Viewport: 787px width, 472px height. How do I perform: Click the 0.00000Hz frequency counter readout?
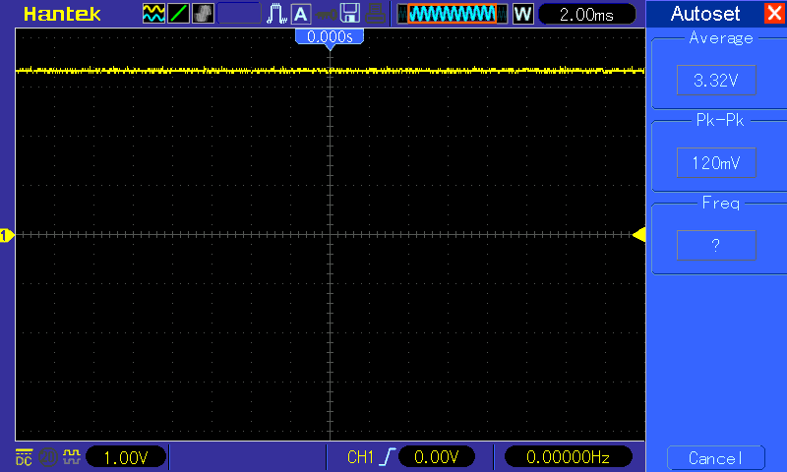coord(568,457)
